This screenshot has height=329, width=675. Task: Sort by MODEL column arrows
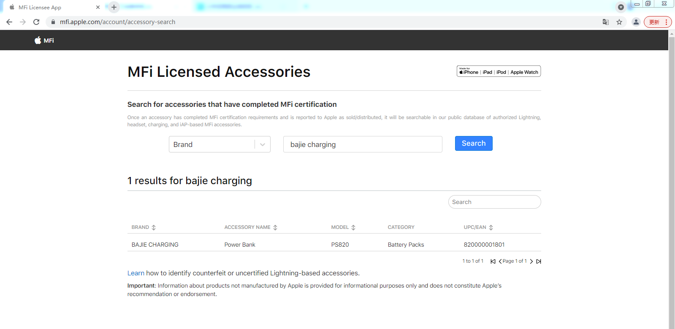point(353,228)
